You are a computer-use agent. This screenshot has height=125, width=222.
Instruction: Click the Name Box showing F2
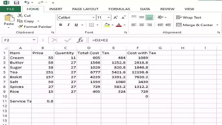pyautogui.click(x=17, y=40)
